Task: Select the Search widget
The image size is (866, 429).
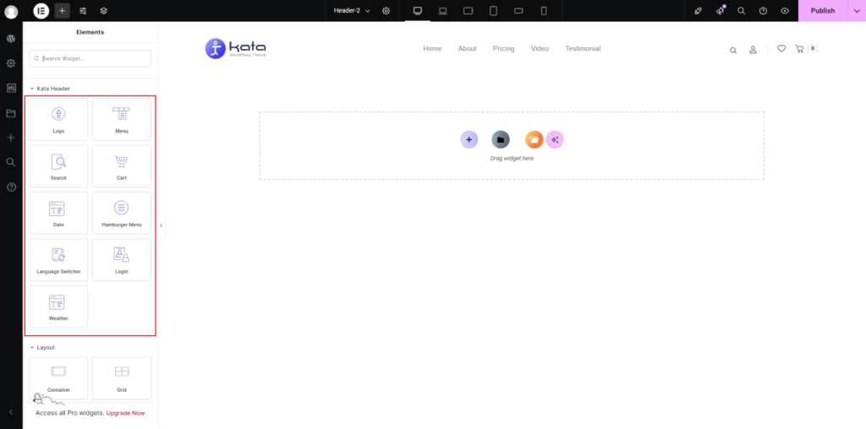Action: (x=58, y=166)
